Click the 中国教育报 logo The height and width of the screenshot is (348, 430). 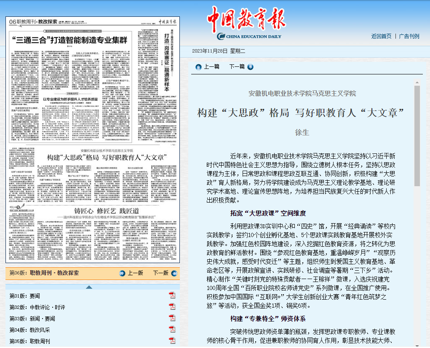click(246, 23)
